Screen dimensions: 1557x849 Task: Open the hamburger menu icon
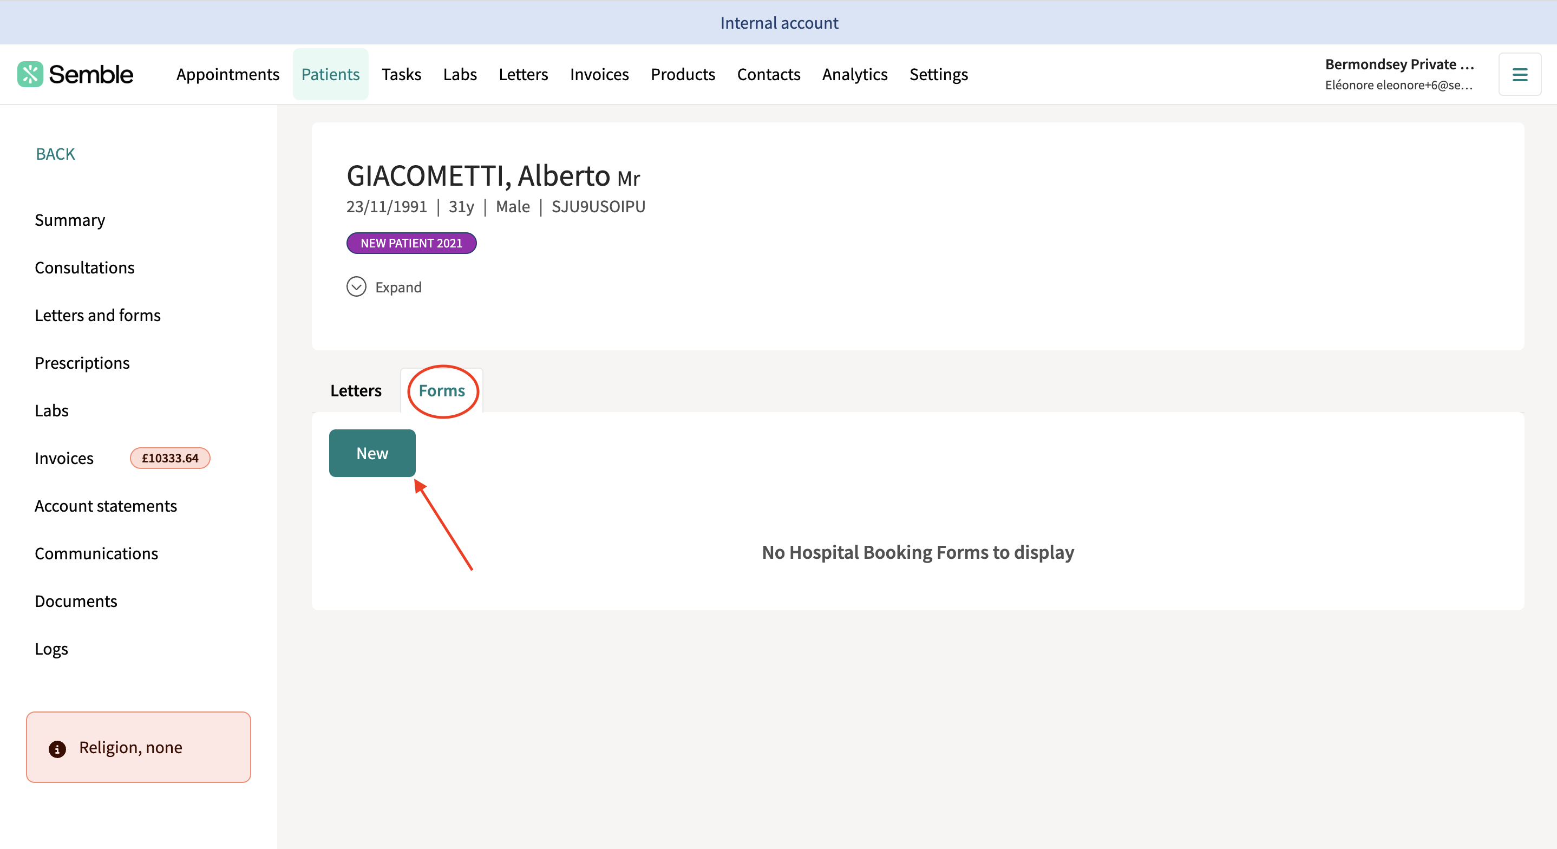[1520, 74]
